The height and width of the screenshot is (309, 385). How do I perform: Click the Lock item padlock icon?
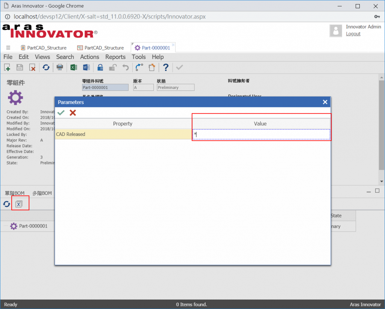(100, 67)
